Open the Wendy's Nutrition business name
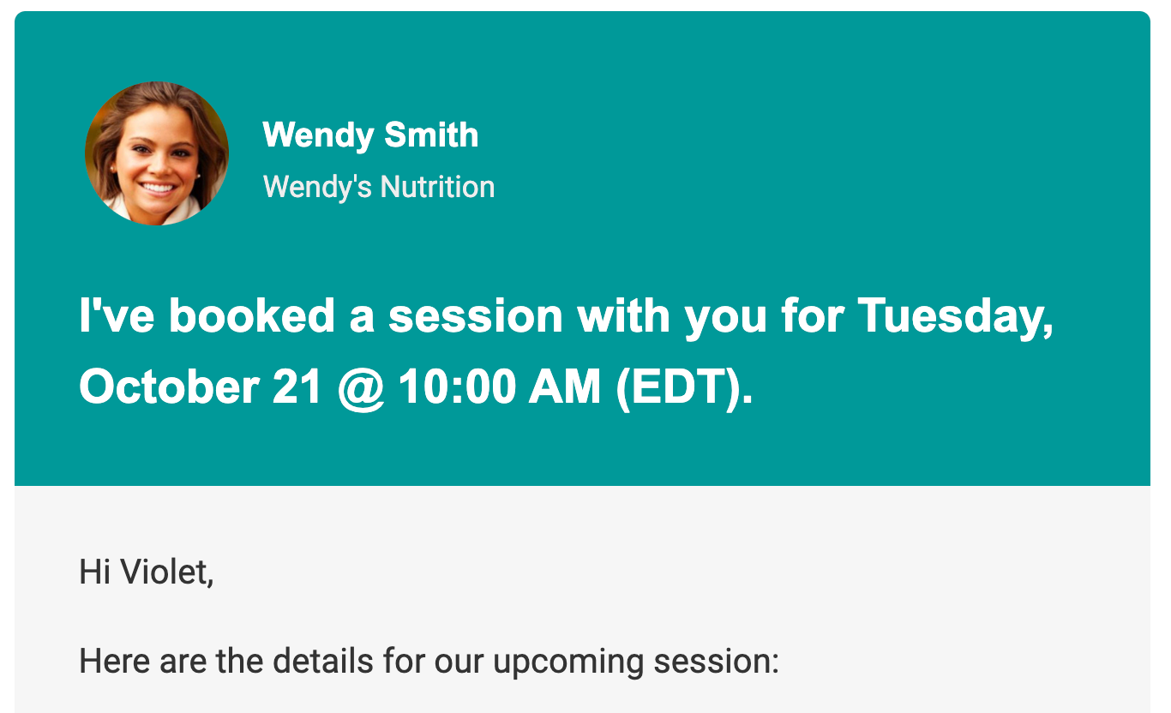The image size is (1171, 713). [378, 187]
